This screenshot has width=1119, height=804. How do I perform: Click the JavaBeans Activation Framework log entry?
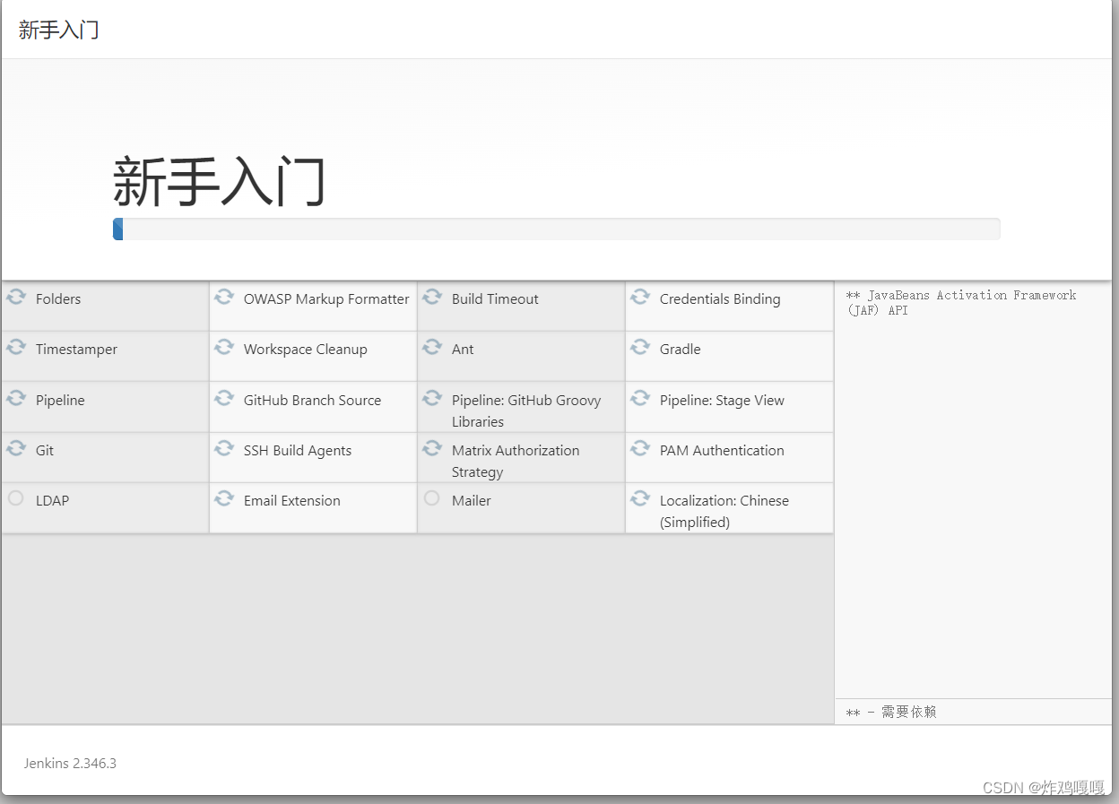[961, 302]
